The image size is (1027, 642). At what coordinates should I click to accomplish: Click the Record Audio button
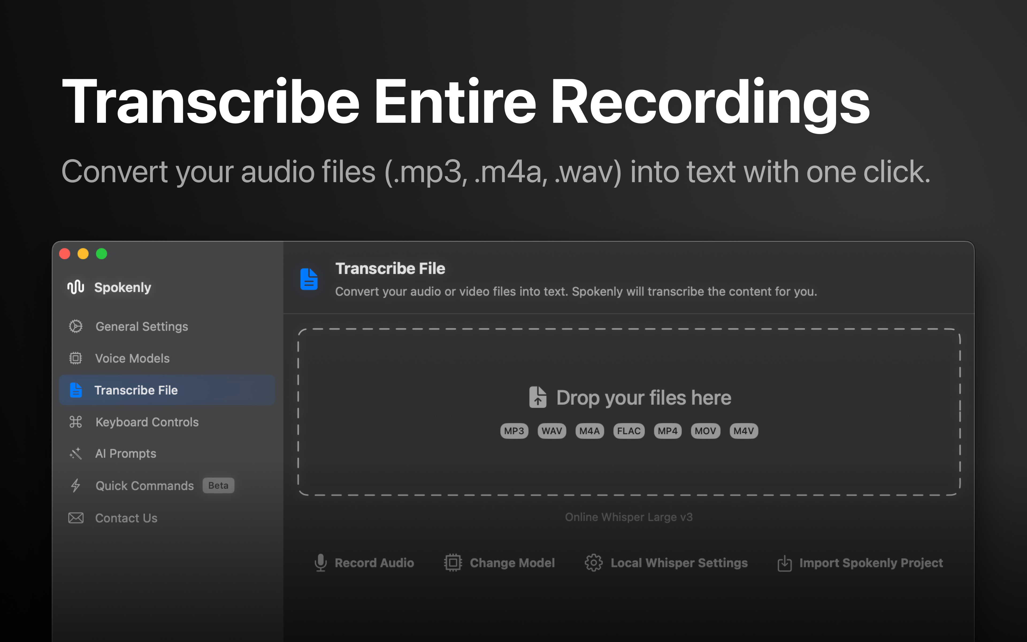click(x=364, y=563)
